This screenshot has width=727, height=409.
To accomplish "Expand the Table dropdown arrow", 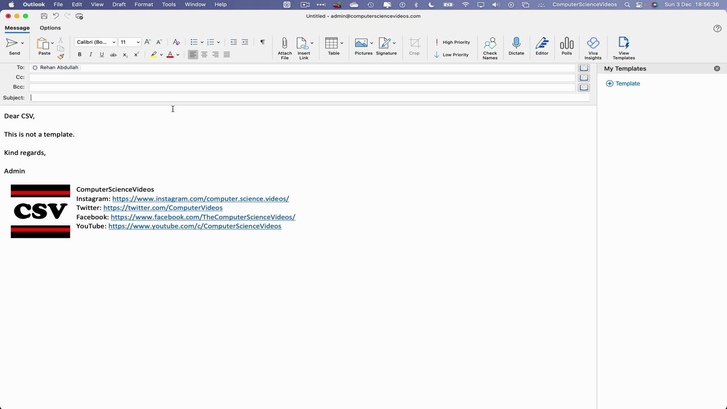I will pyautogui.click(x=341, y=43).
